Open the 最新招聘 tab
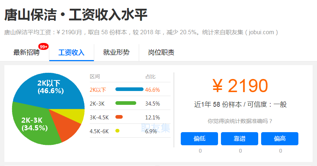This screenshot has width=317, height=166. [x=26, y=52]
